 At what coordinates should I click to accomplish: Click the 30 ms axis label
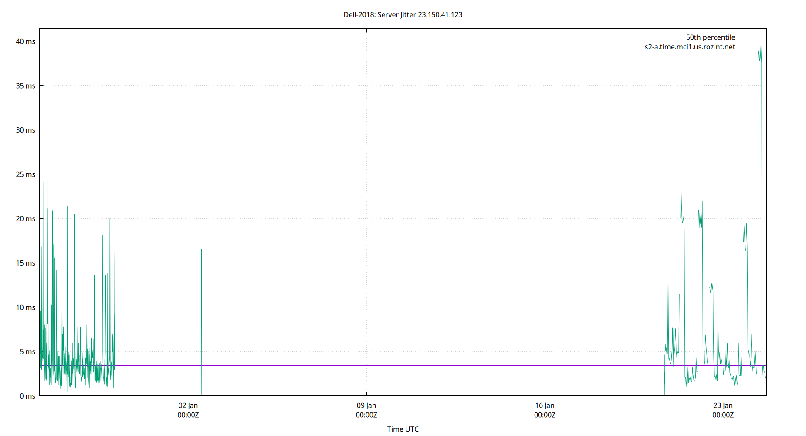click(26, 130)
